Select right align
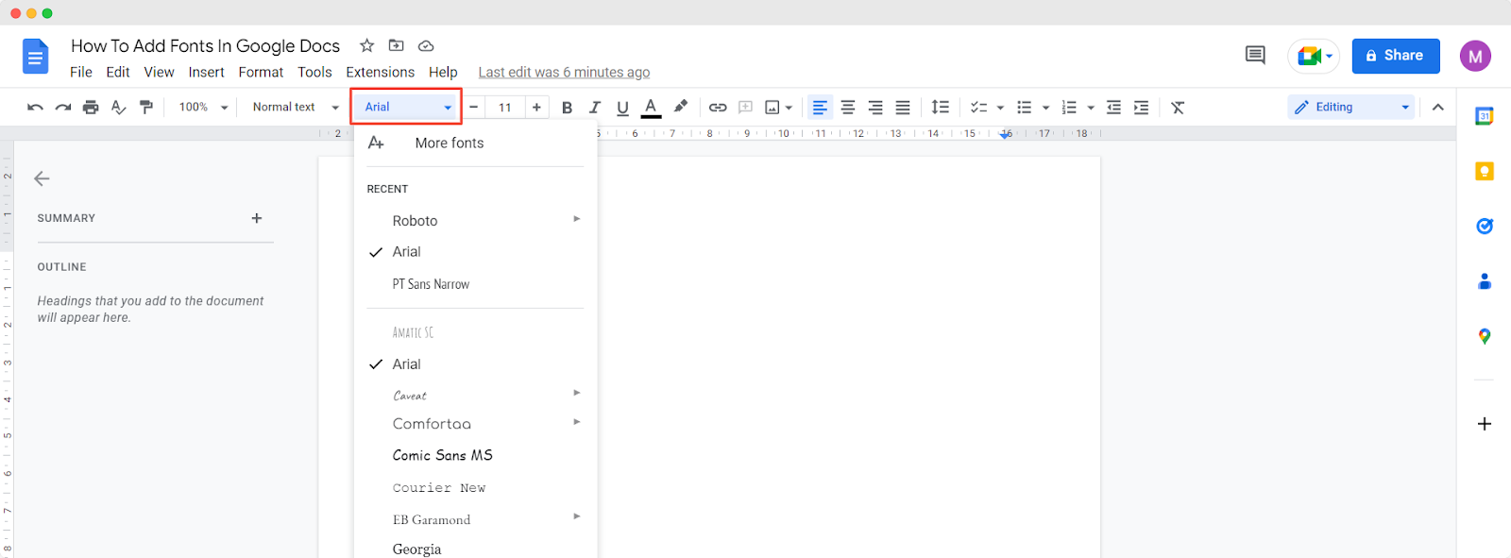This screenshot has height=558, width=1511. tap(875, 108)
